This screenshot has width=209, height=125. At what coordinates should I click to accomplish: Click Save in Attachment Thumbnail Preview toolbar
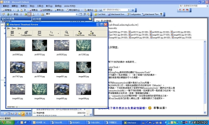12,33
